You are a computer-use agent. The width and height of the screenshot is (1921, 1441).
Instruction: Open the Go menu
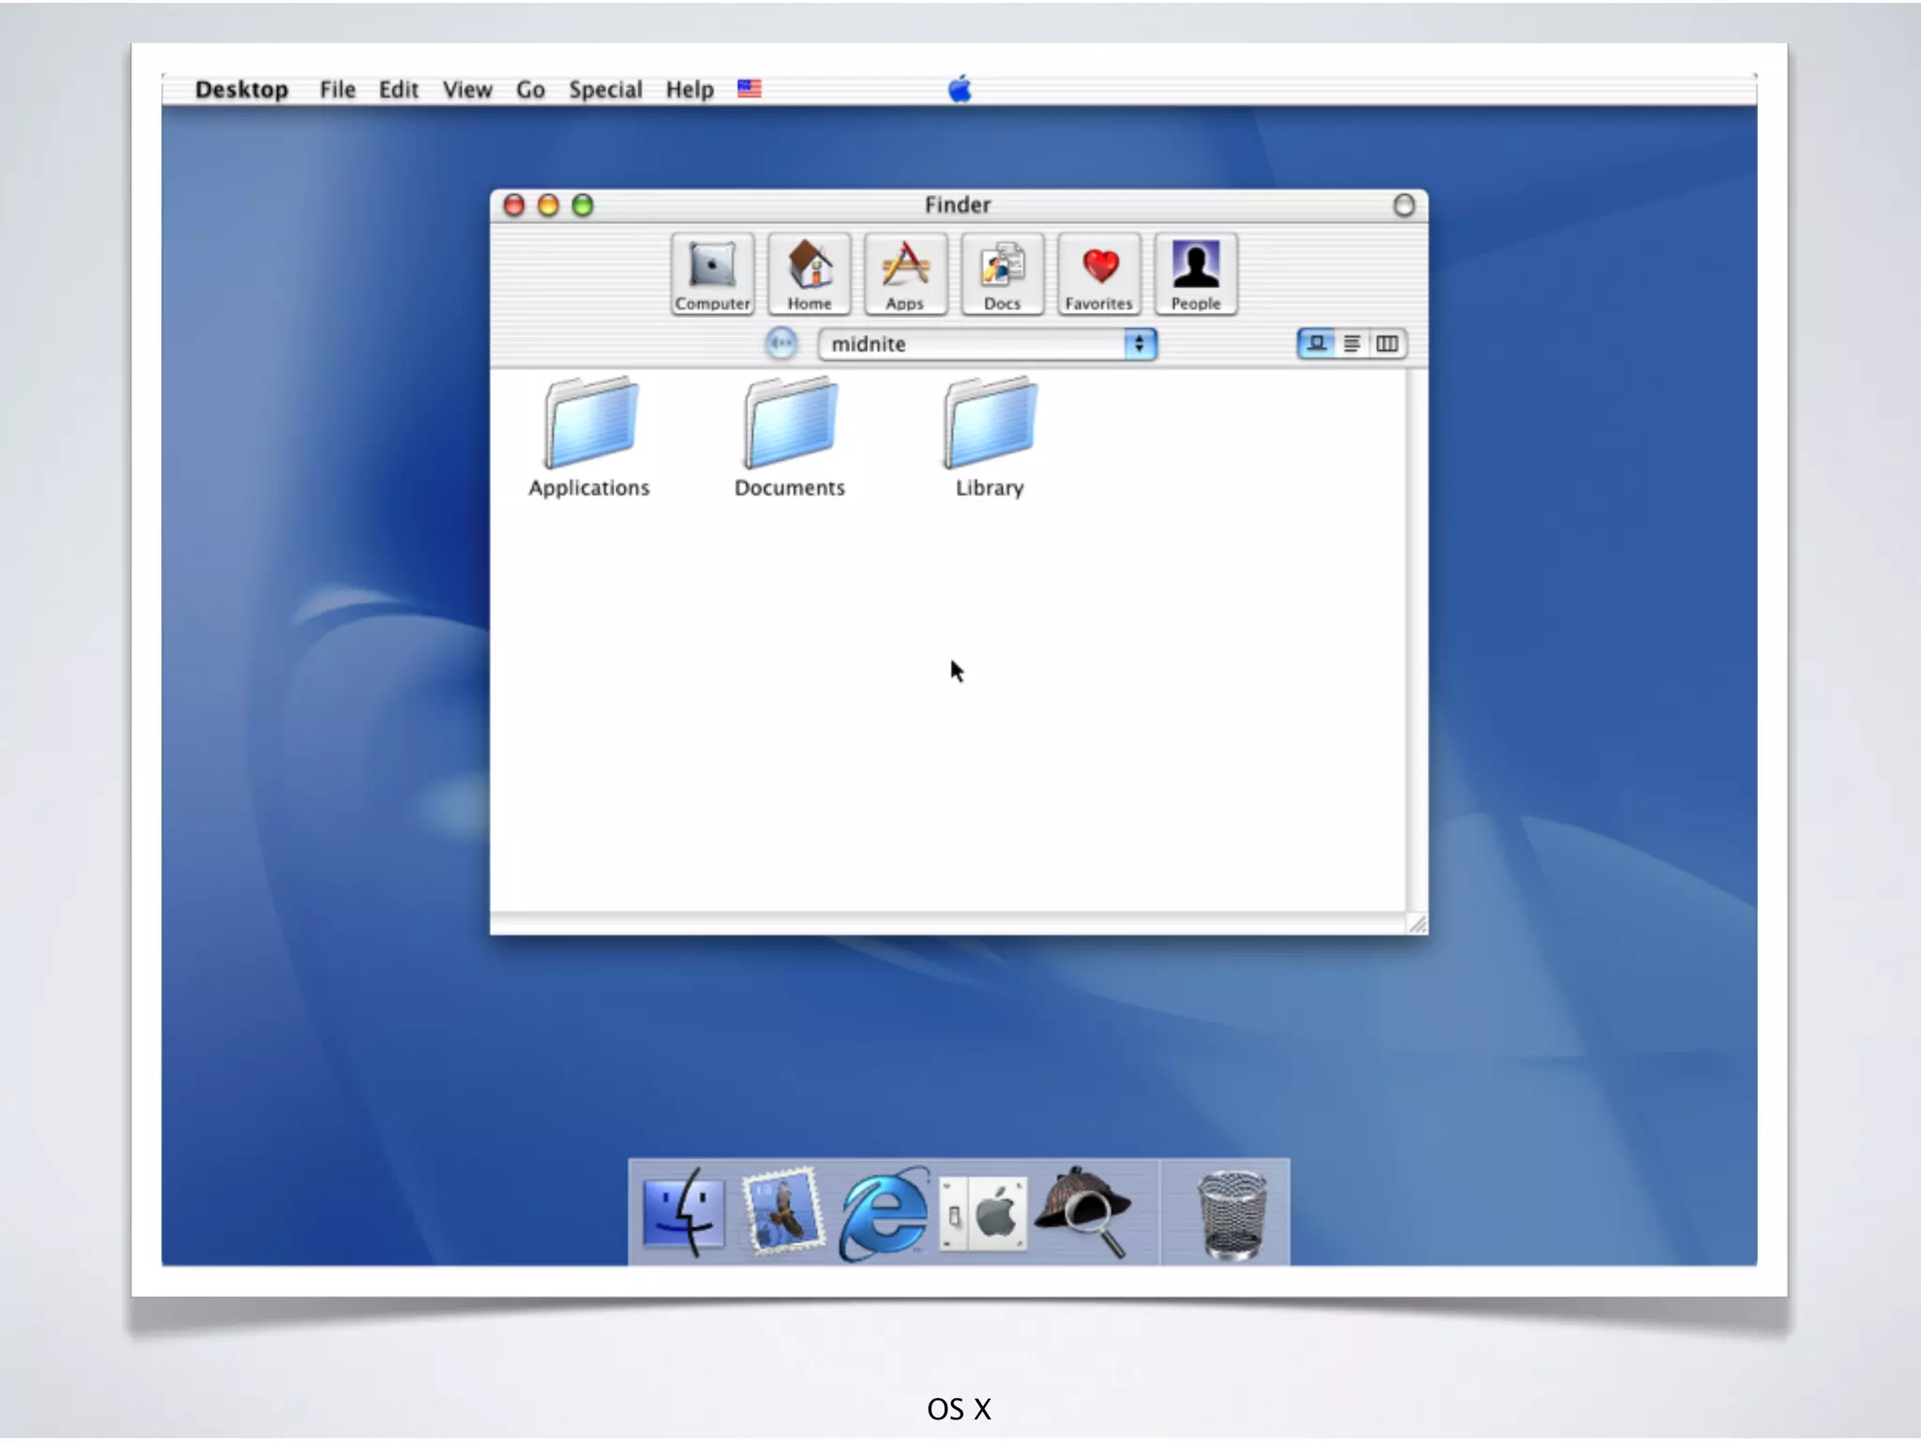coord(530,90)
